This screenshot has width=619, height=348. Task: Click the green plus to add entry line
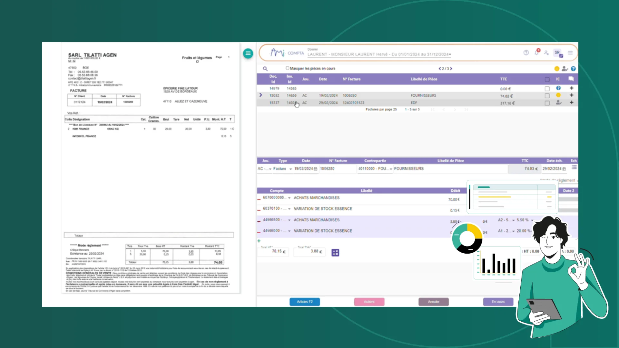coord(259,241)
